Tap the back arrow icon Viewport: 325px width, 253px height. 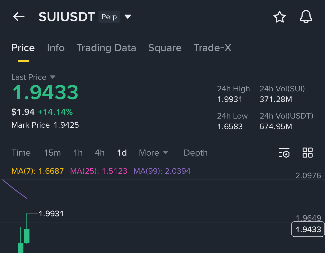pos(19,17)
